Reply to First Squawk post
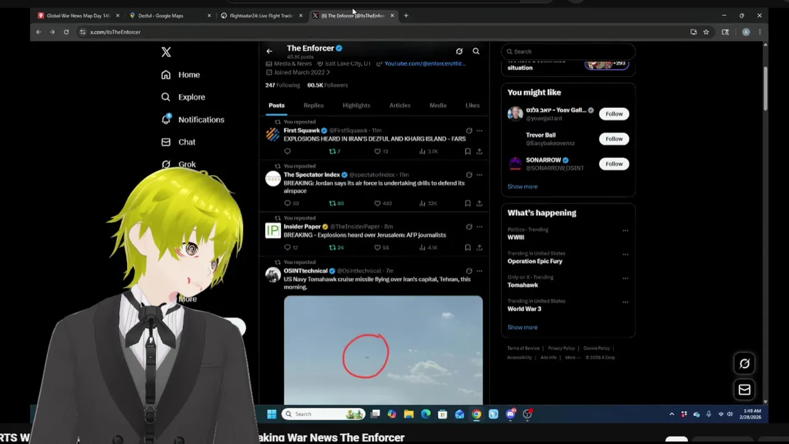The height and width of the screenshot is (444, 789). coord(287,151)
